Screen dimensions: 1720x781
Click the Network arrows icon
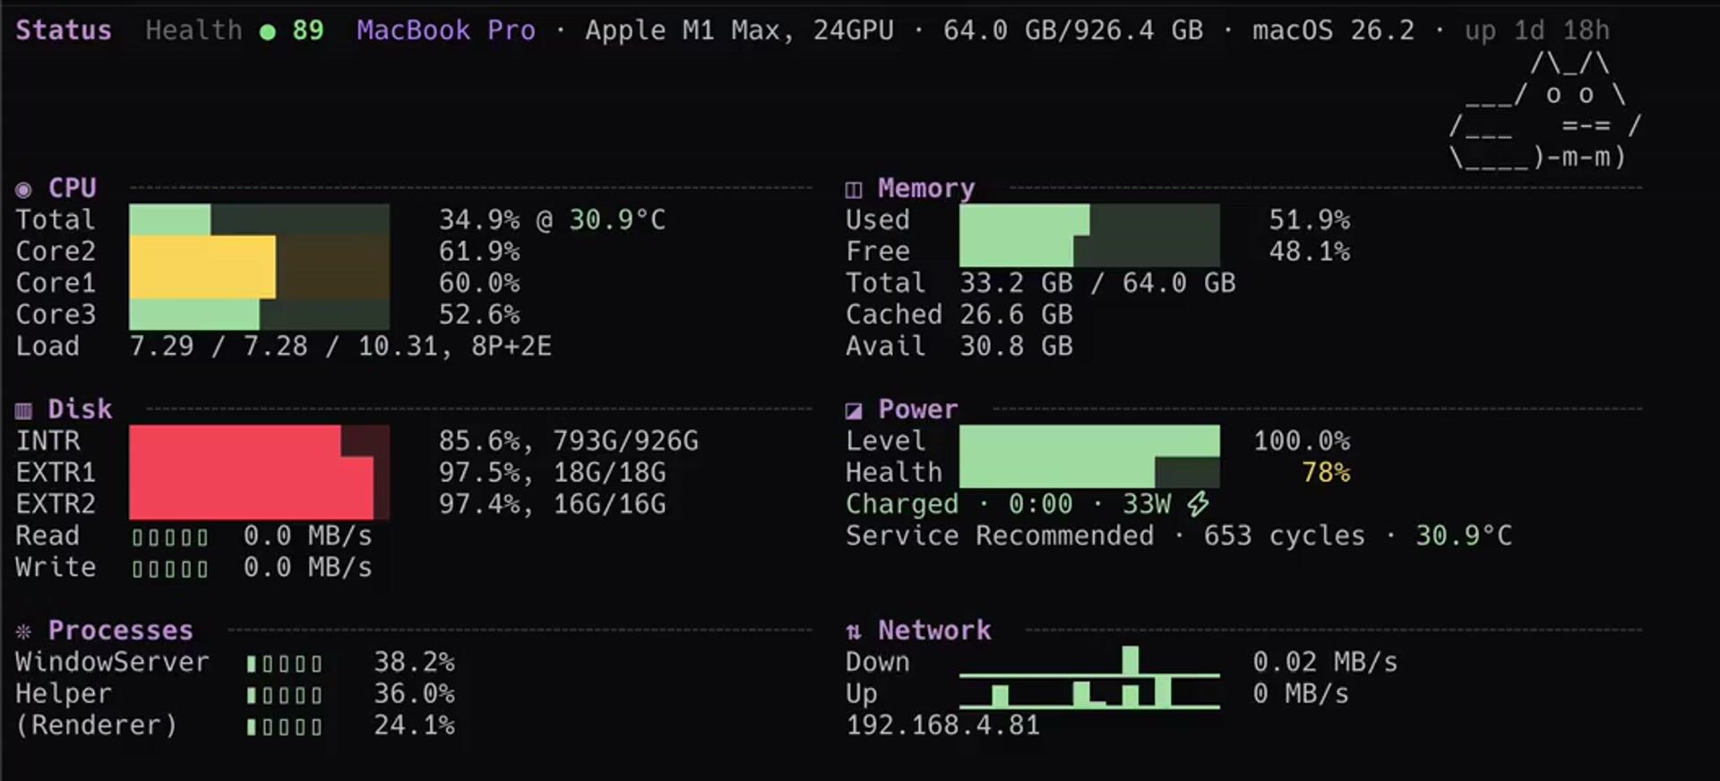[854, 632]
